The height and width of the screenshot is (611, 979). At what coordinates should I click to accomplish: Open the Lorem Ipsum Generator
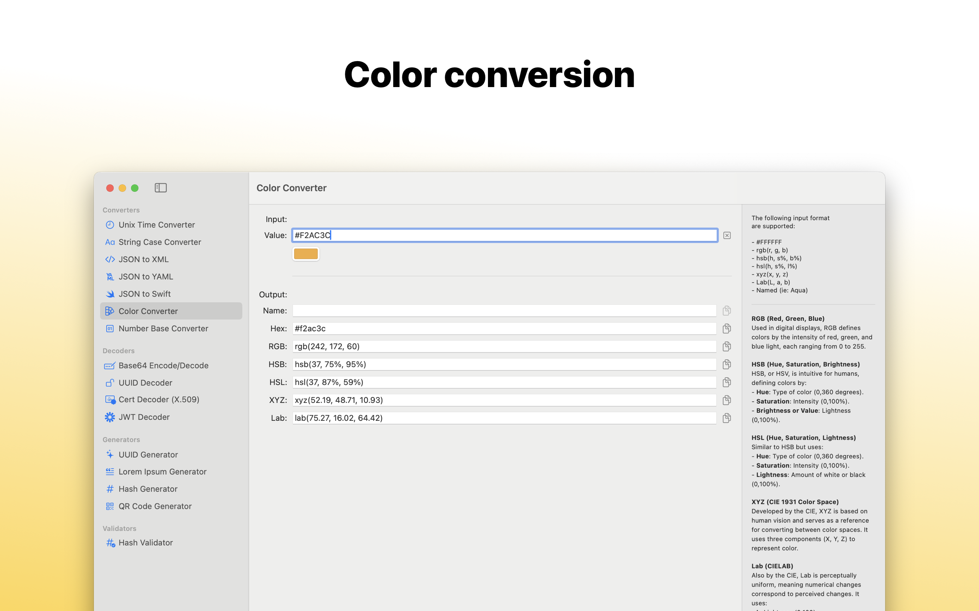162,472
